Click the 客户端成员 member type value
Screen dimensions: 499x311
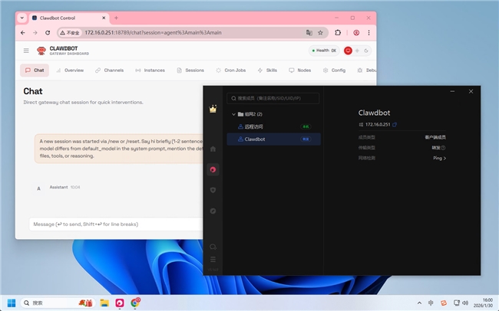[435, 137]
